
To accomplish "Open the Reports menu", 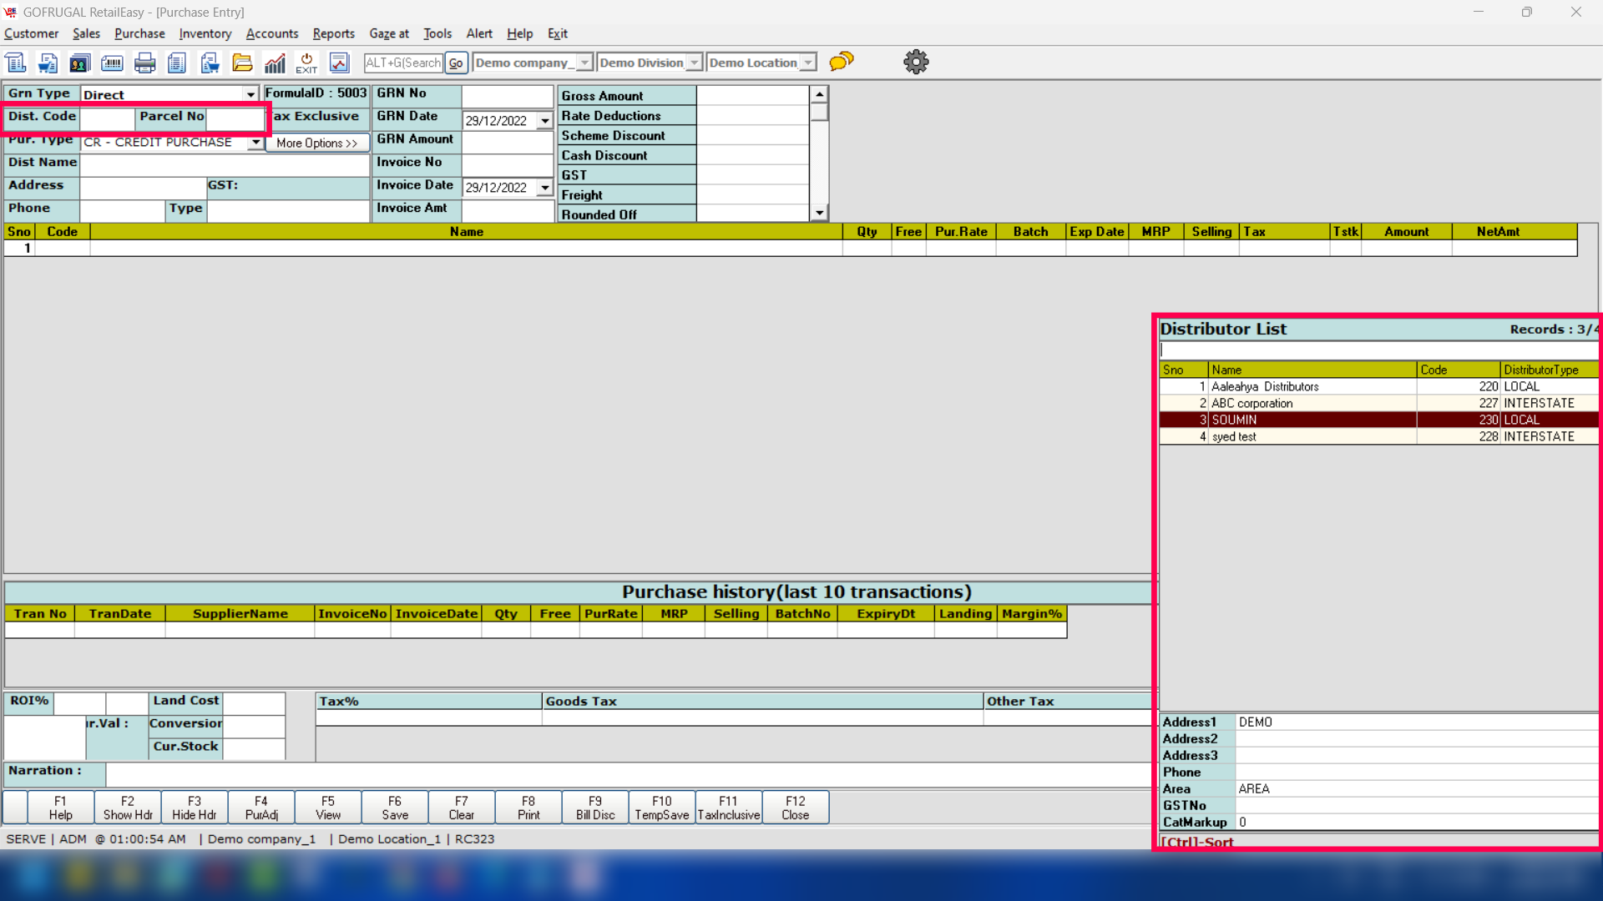I will 333,33.
